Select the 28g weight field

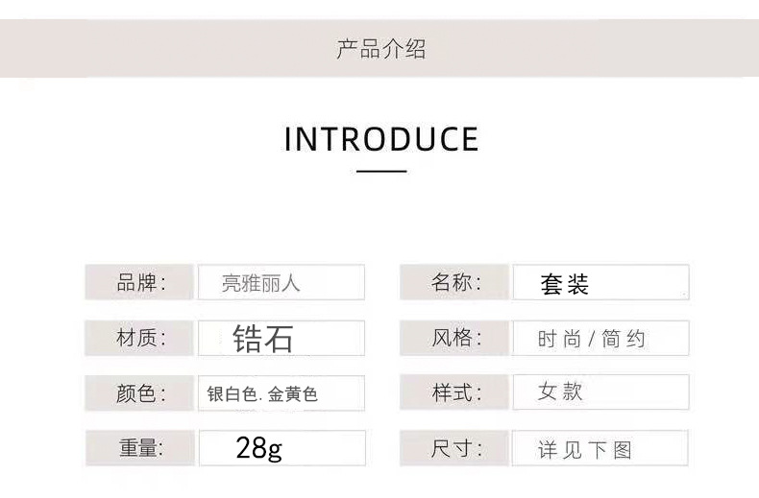(281, 448)
